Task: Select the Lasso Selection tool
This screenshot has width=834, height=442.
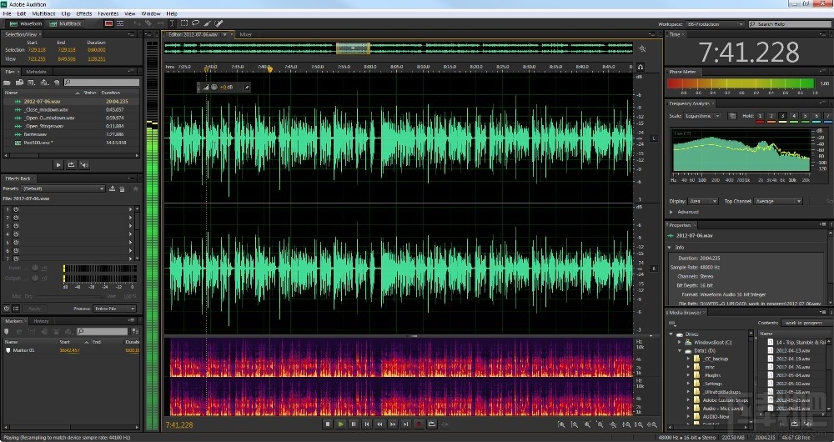Action: pos(195,24)
